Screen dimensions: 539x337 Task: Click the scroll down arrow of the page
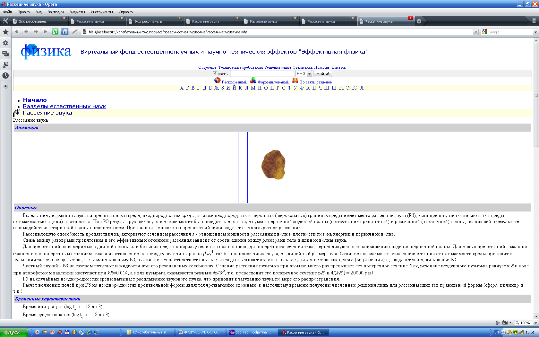536,316
